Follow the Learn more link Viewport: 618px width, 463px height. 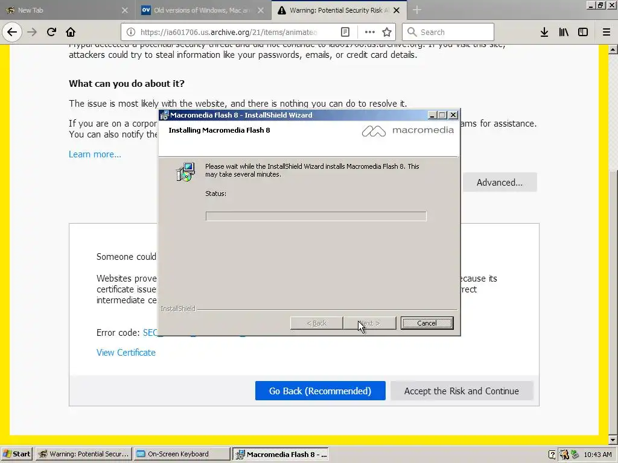click(x=95, y=154)
